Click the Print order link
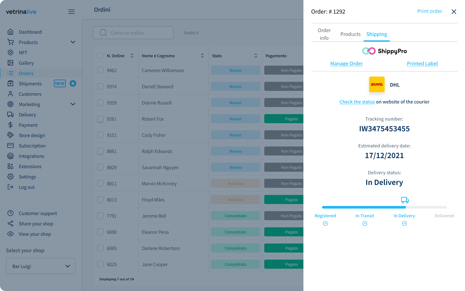Screen dimensions: 465x291 click(429, 11)
